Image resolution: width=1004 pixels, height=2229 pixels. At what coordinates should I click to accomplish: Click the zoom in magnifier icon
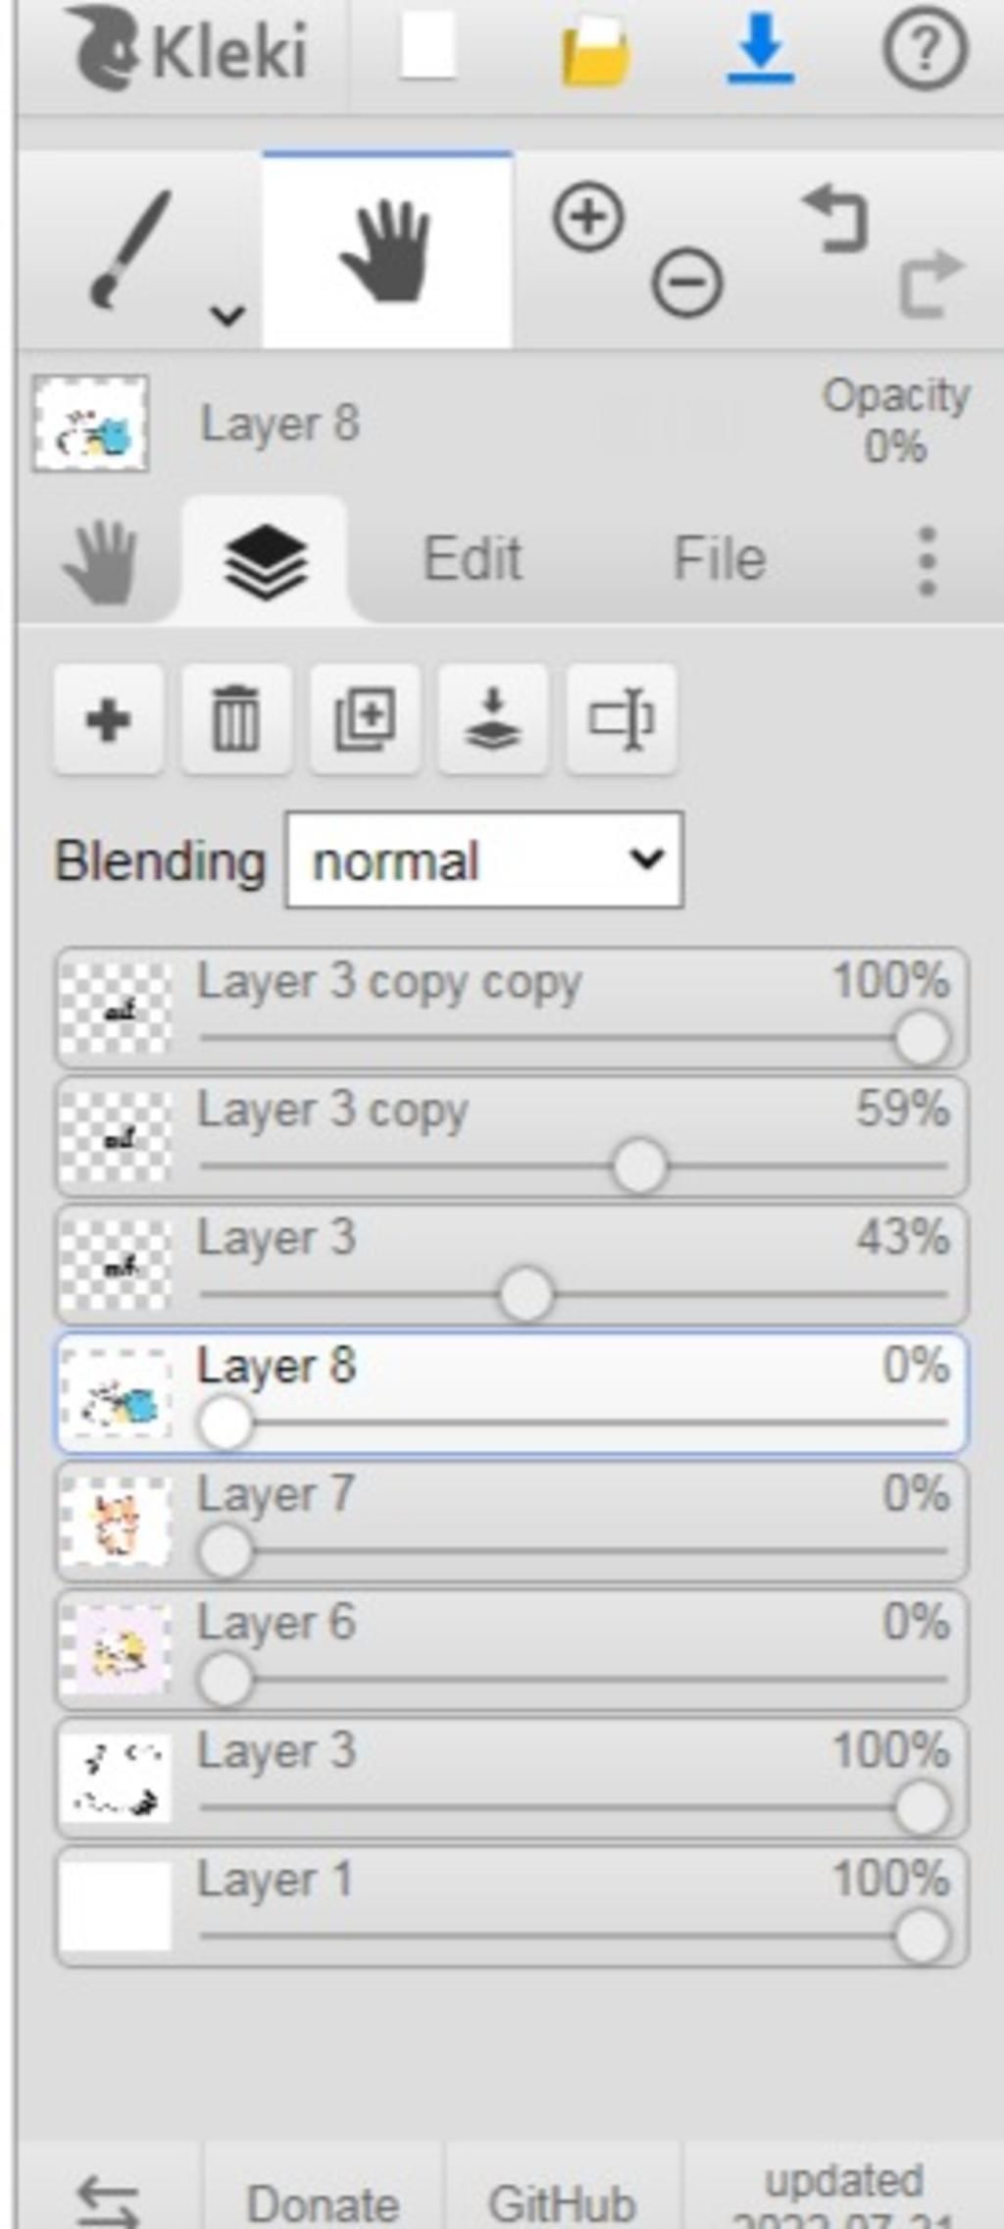(588, 217)
